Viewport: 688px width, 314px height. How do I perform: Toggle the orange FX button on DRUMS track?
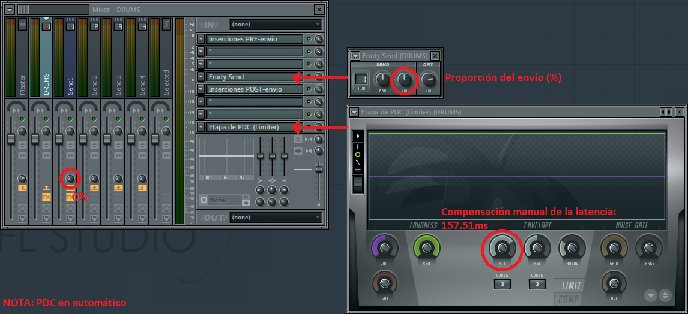pos(46,198)
